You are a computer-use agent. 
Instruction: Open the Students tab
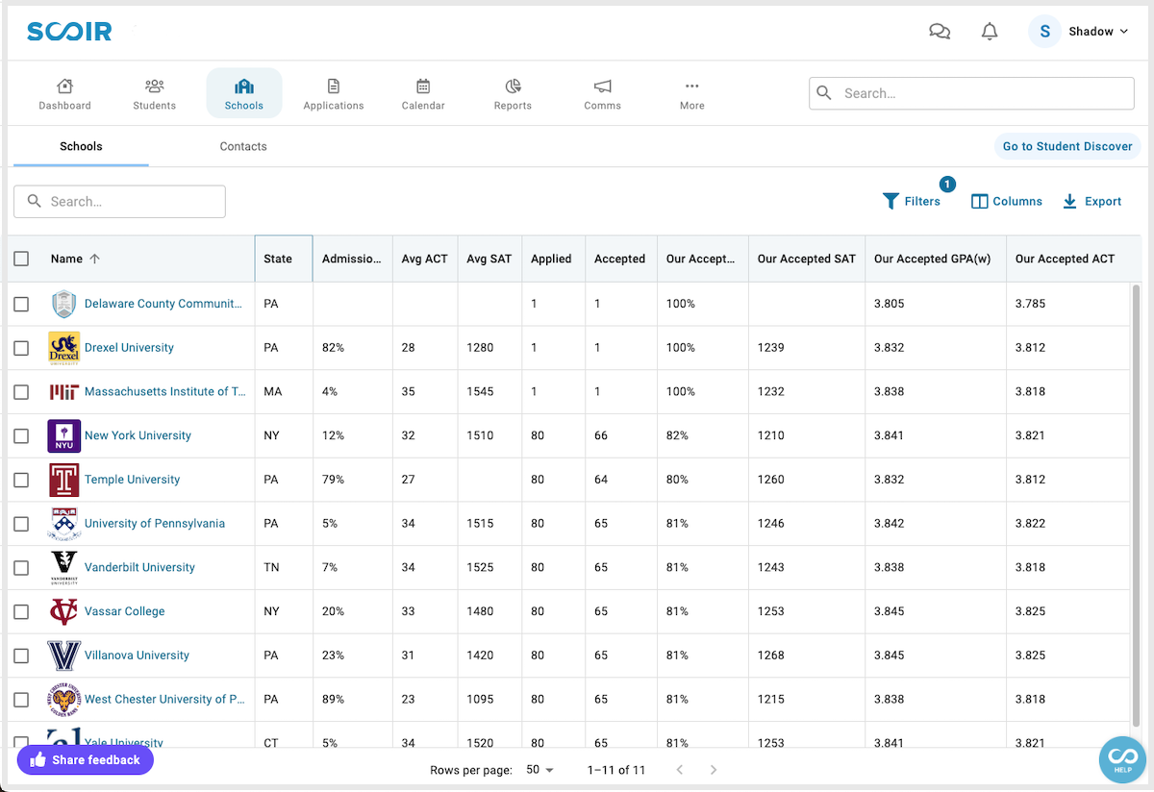click(154, 94)
